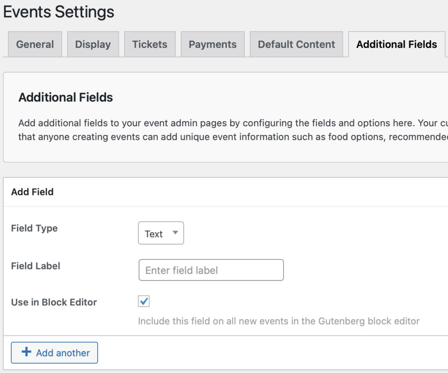
Task: Click the Field Label input box
Action: (x=211, y=270)
